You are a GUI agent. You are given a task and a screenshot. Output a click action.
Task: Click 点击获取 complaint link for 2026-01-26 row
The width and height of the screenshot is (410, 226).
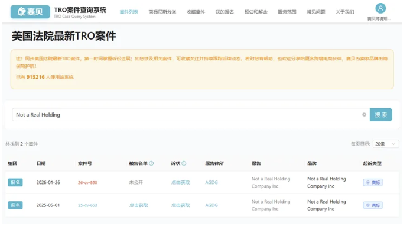point(180,183)
